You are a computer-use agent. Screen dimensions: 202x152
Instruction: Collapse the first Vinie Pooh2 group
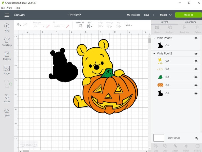(x=154, y=38)
